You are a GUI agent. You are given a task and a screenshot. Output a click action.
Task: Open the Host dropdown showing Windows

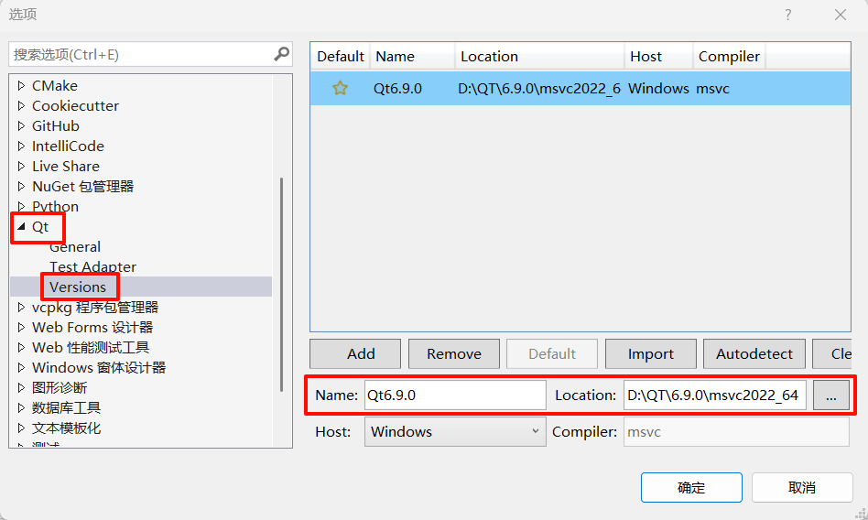pos(455,431)
